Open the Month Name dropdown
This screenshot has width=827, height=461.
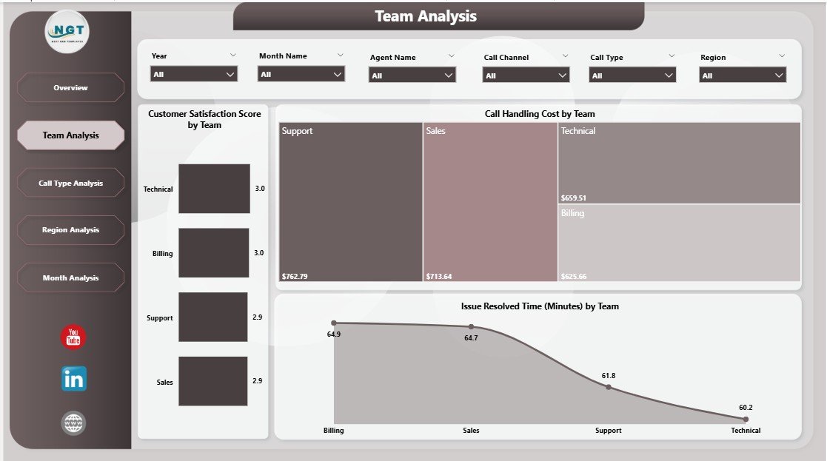coord(301,74)
